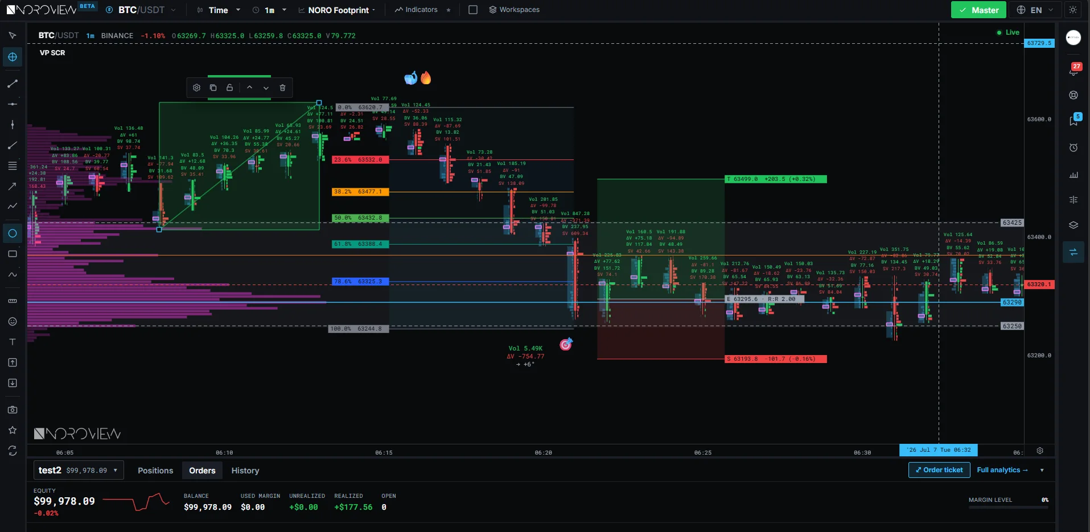Open the 1m timeframe dropdown
This screenshot has height=532, width=1090.
(269, 10)
